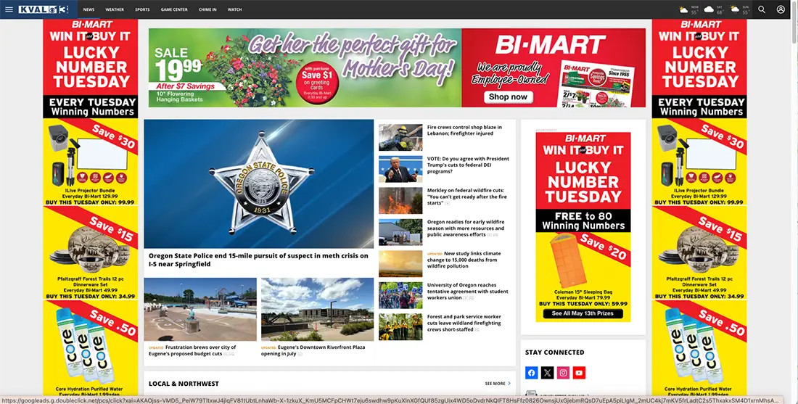Open the News menu
This screenshot has height=404, width=798.
[x=89, y=9]
